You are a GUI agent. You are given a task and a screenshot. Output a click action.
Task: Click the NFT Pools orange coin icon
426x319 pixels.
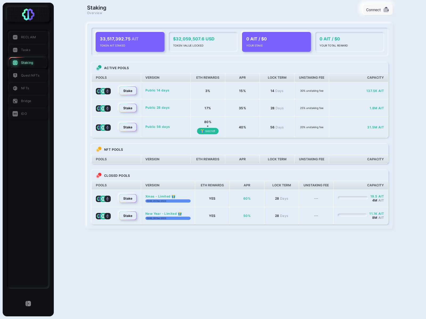point(99,149)
